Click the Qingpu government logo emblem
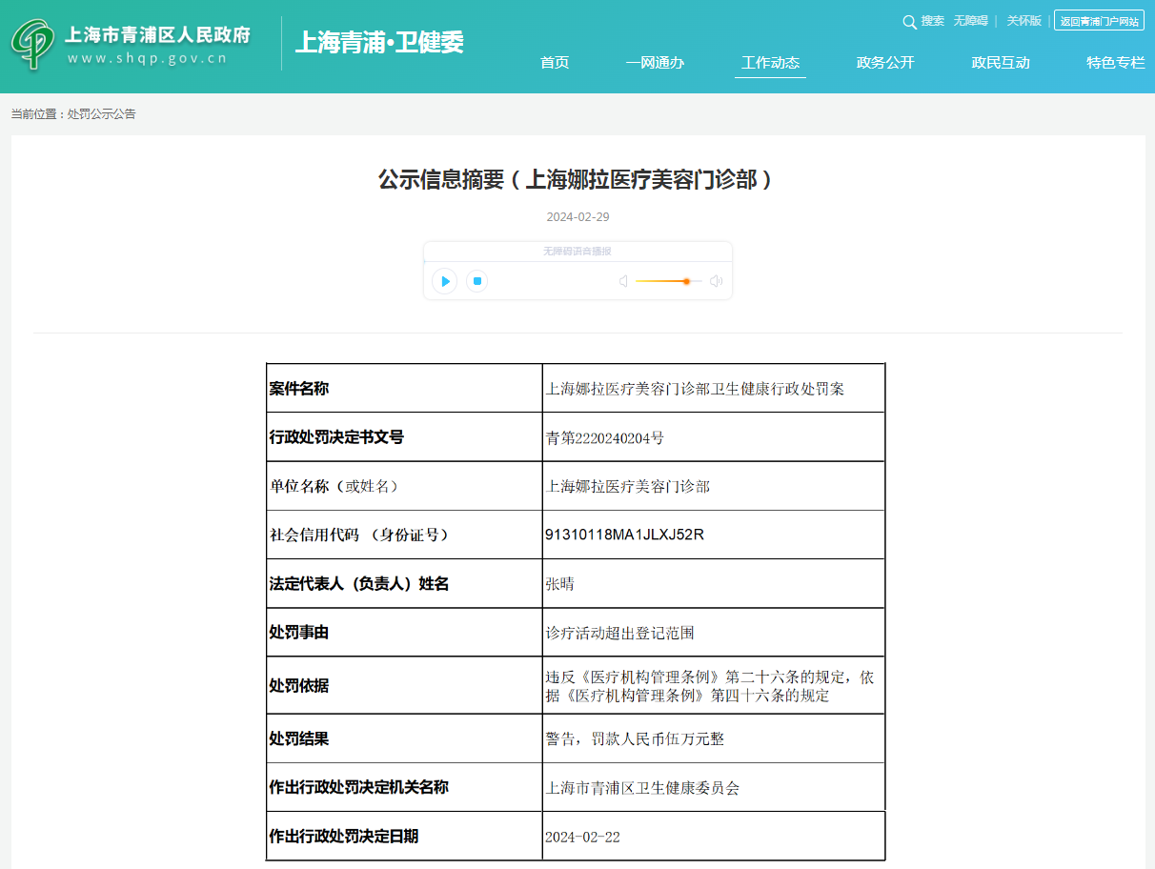Viewport: 1155px width, 869px height. [33, 45]
